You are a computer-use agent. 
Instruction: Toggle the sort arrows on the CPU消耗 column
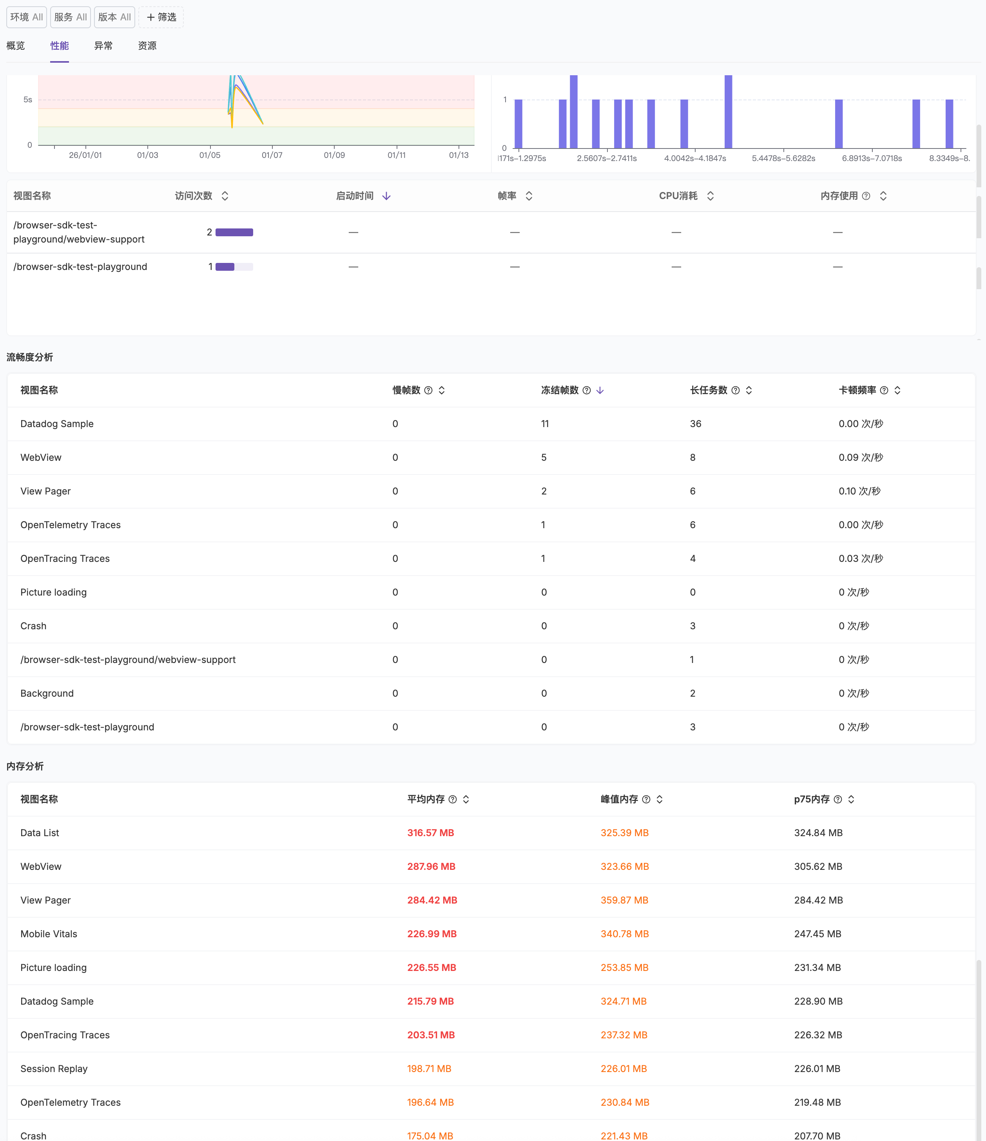[710, 196]
